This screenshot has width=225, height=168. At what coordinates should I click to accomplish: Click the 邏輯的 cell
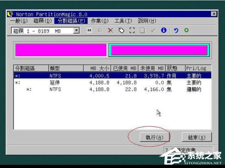194,90
